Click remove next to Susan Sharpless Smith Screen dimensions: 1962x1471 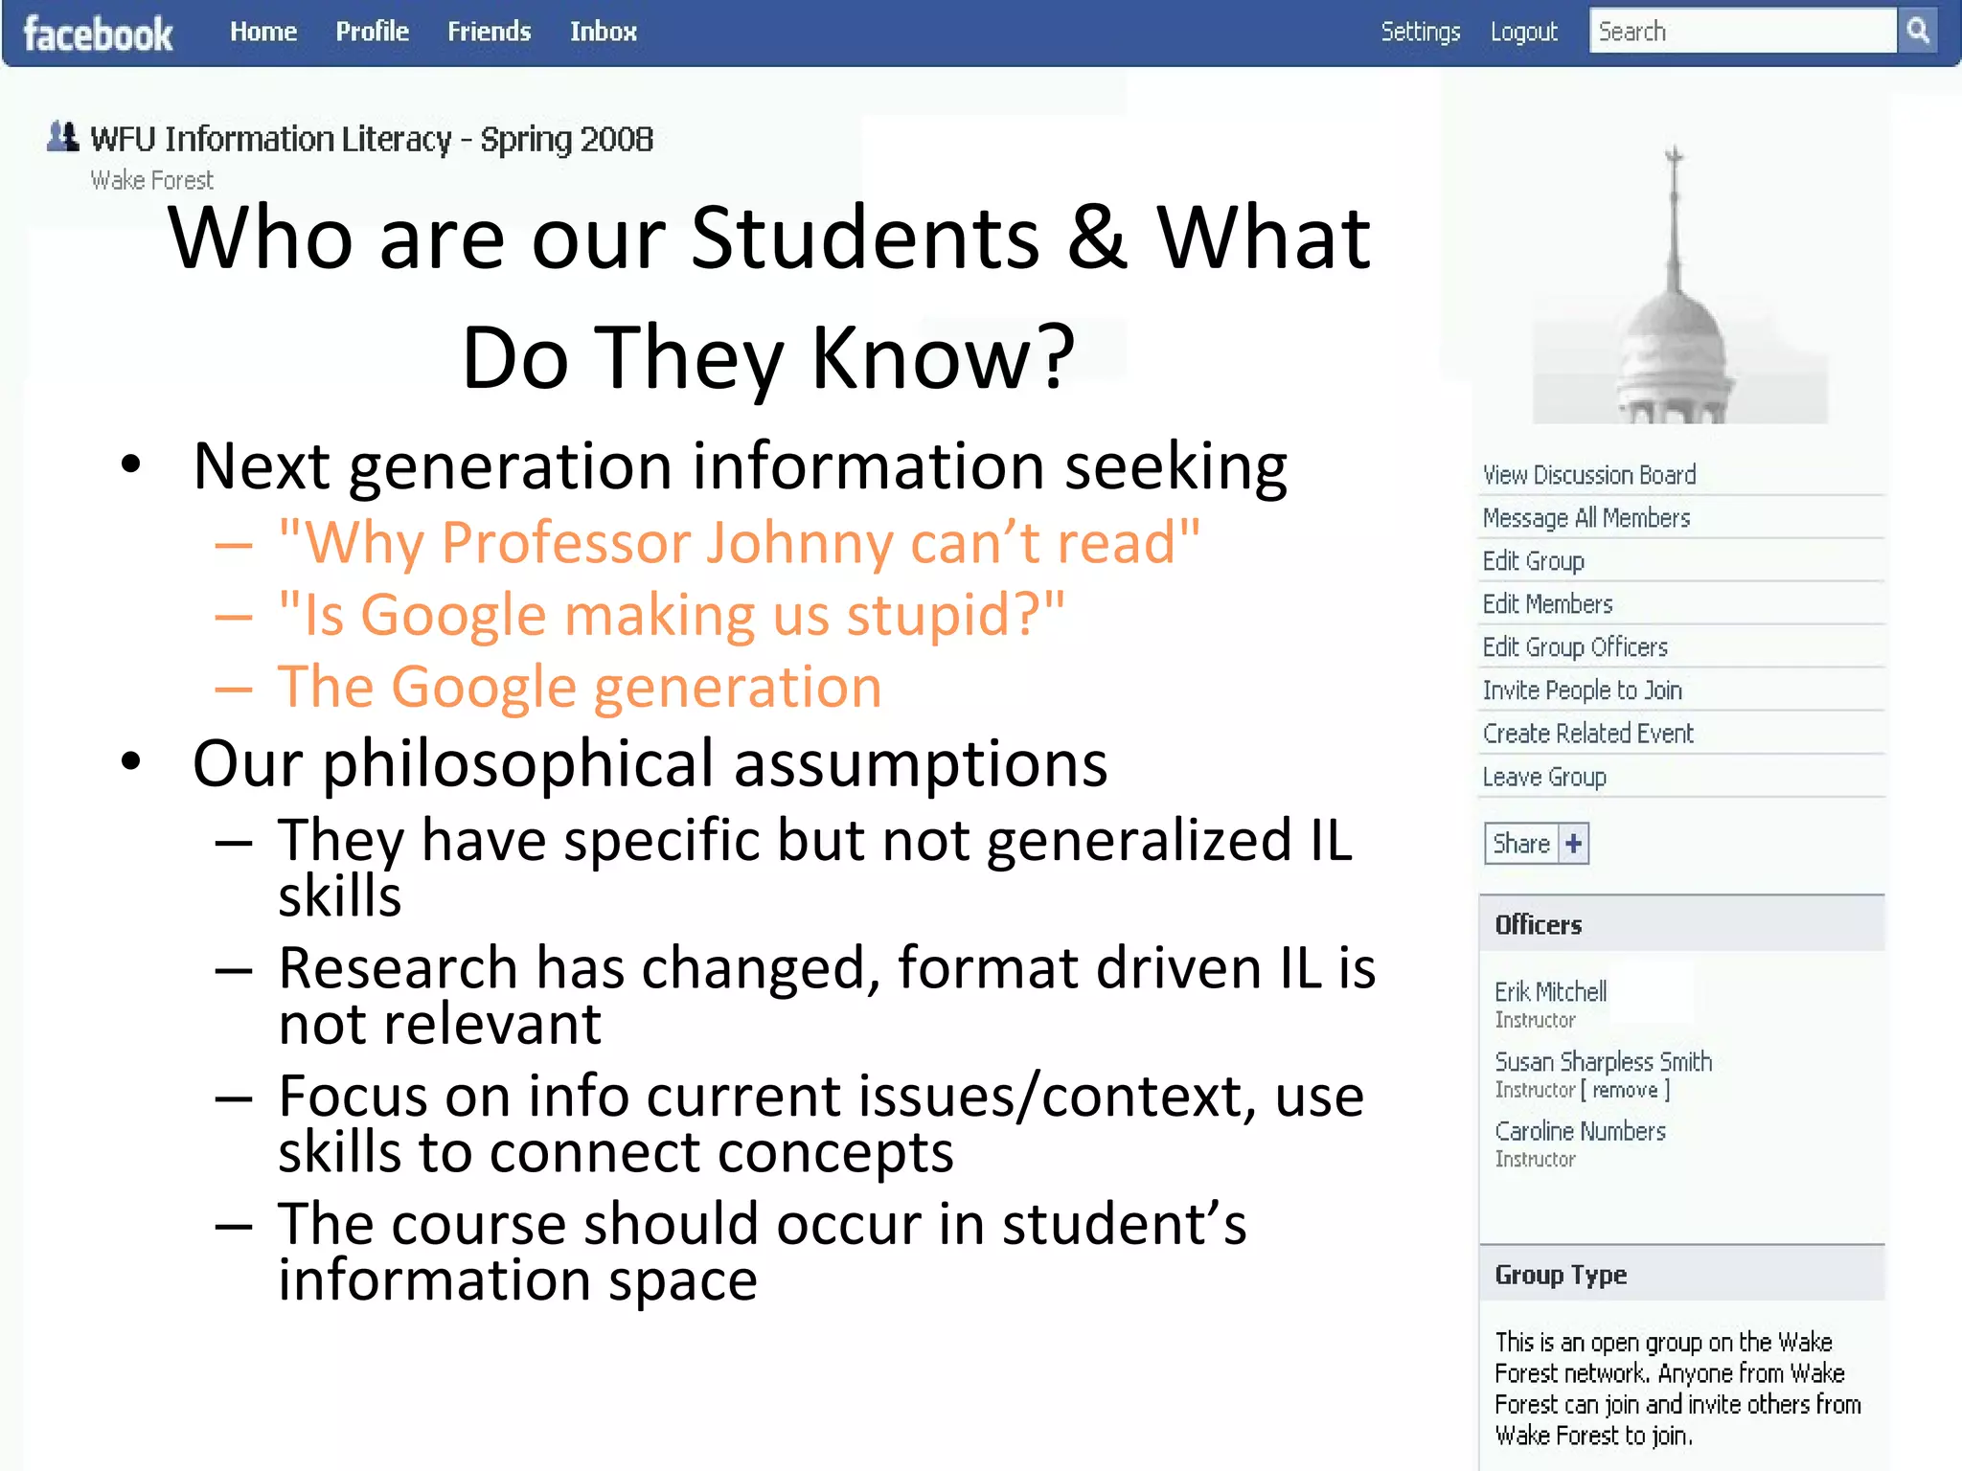click(1625, 1090)
